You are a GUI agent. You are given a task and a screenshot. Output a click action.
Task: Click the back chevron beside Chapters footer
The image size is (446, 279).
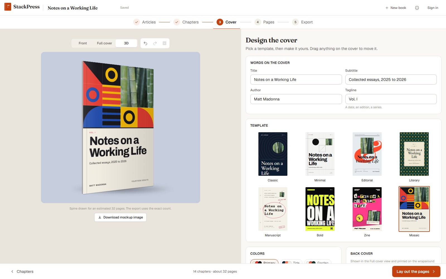coord(12,271)
